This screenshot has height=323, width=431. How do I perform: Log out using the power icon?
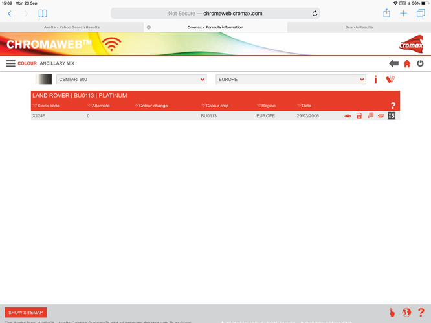click(420, 64)
